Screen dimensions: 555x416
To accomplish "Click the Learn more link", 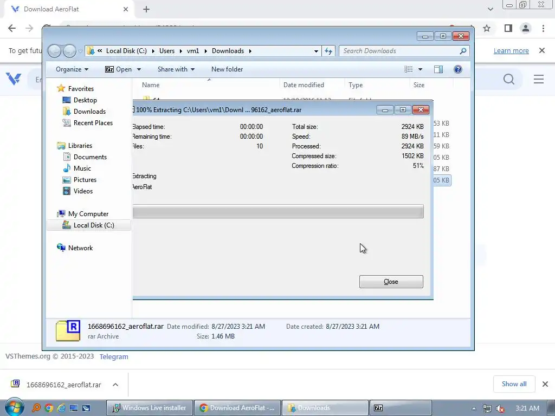I will pos(511,50).
